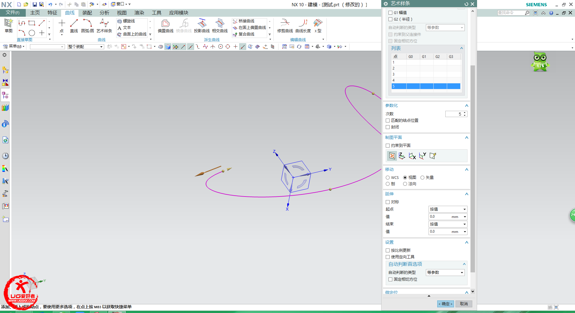Image resolution: width=575 pixels, height=313 pixels.
Task: Click the 螺旋线 helix tool
Action: click(126, 21)
